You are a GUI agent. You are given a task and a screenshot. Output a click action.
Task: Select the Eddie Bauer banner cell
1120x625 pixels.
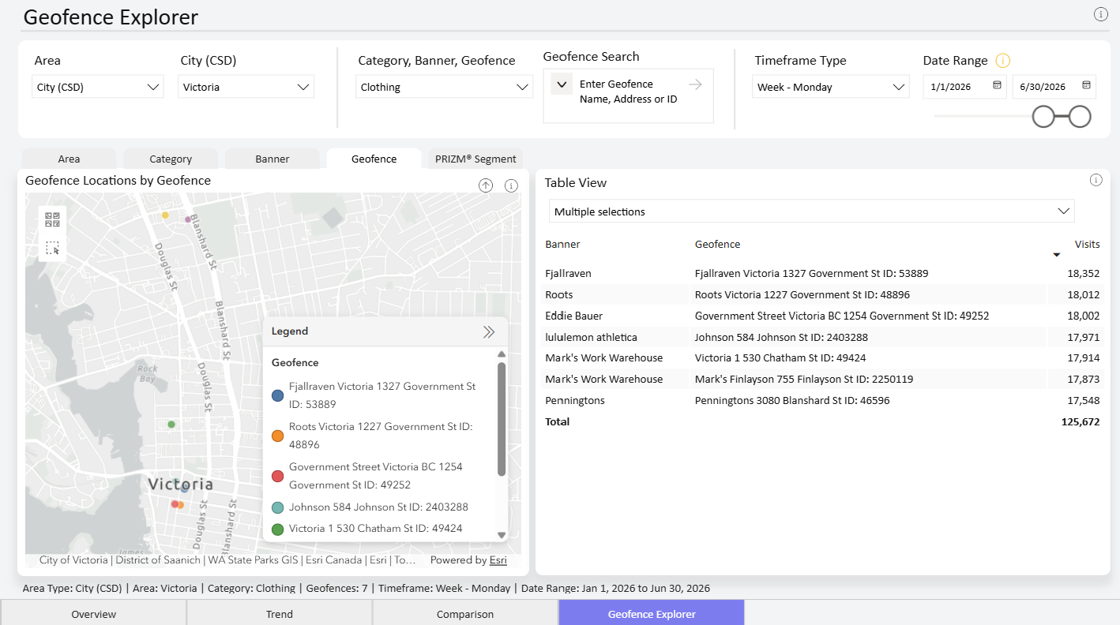(x=574, y=316)
